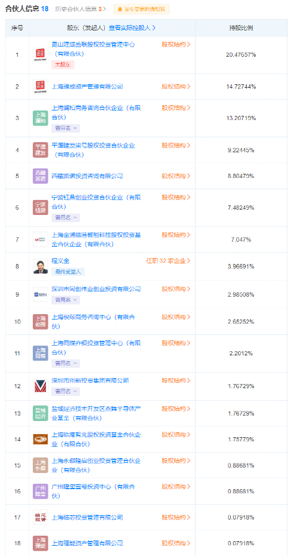Click the 盐城经济 logo badge
The image size is (288, 556).
point(41,413)
